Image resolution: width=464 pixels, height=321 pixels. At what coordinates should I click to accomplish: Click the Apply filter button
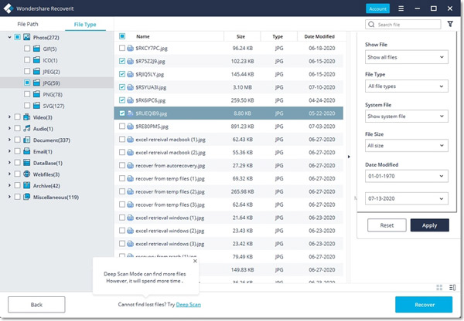(429, 225)
